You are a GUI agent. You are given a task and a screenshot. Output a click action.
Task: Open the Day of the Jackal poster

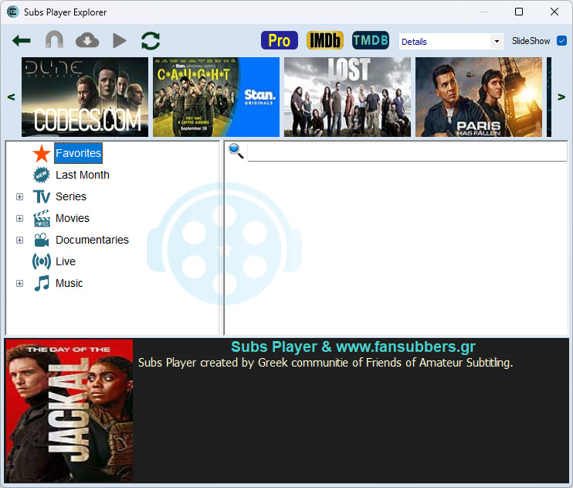pos(70,411)
